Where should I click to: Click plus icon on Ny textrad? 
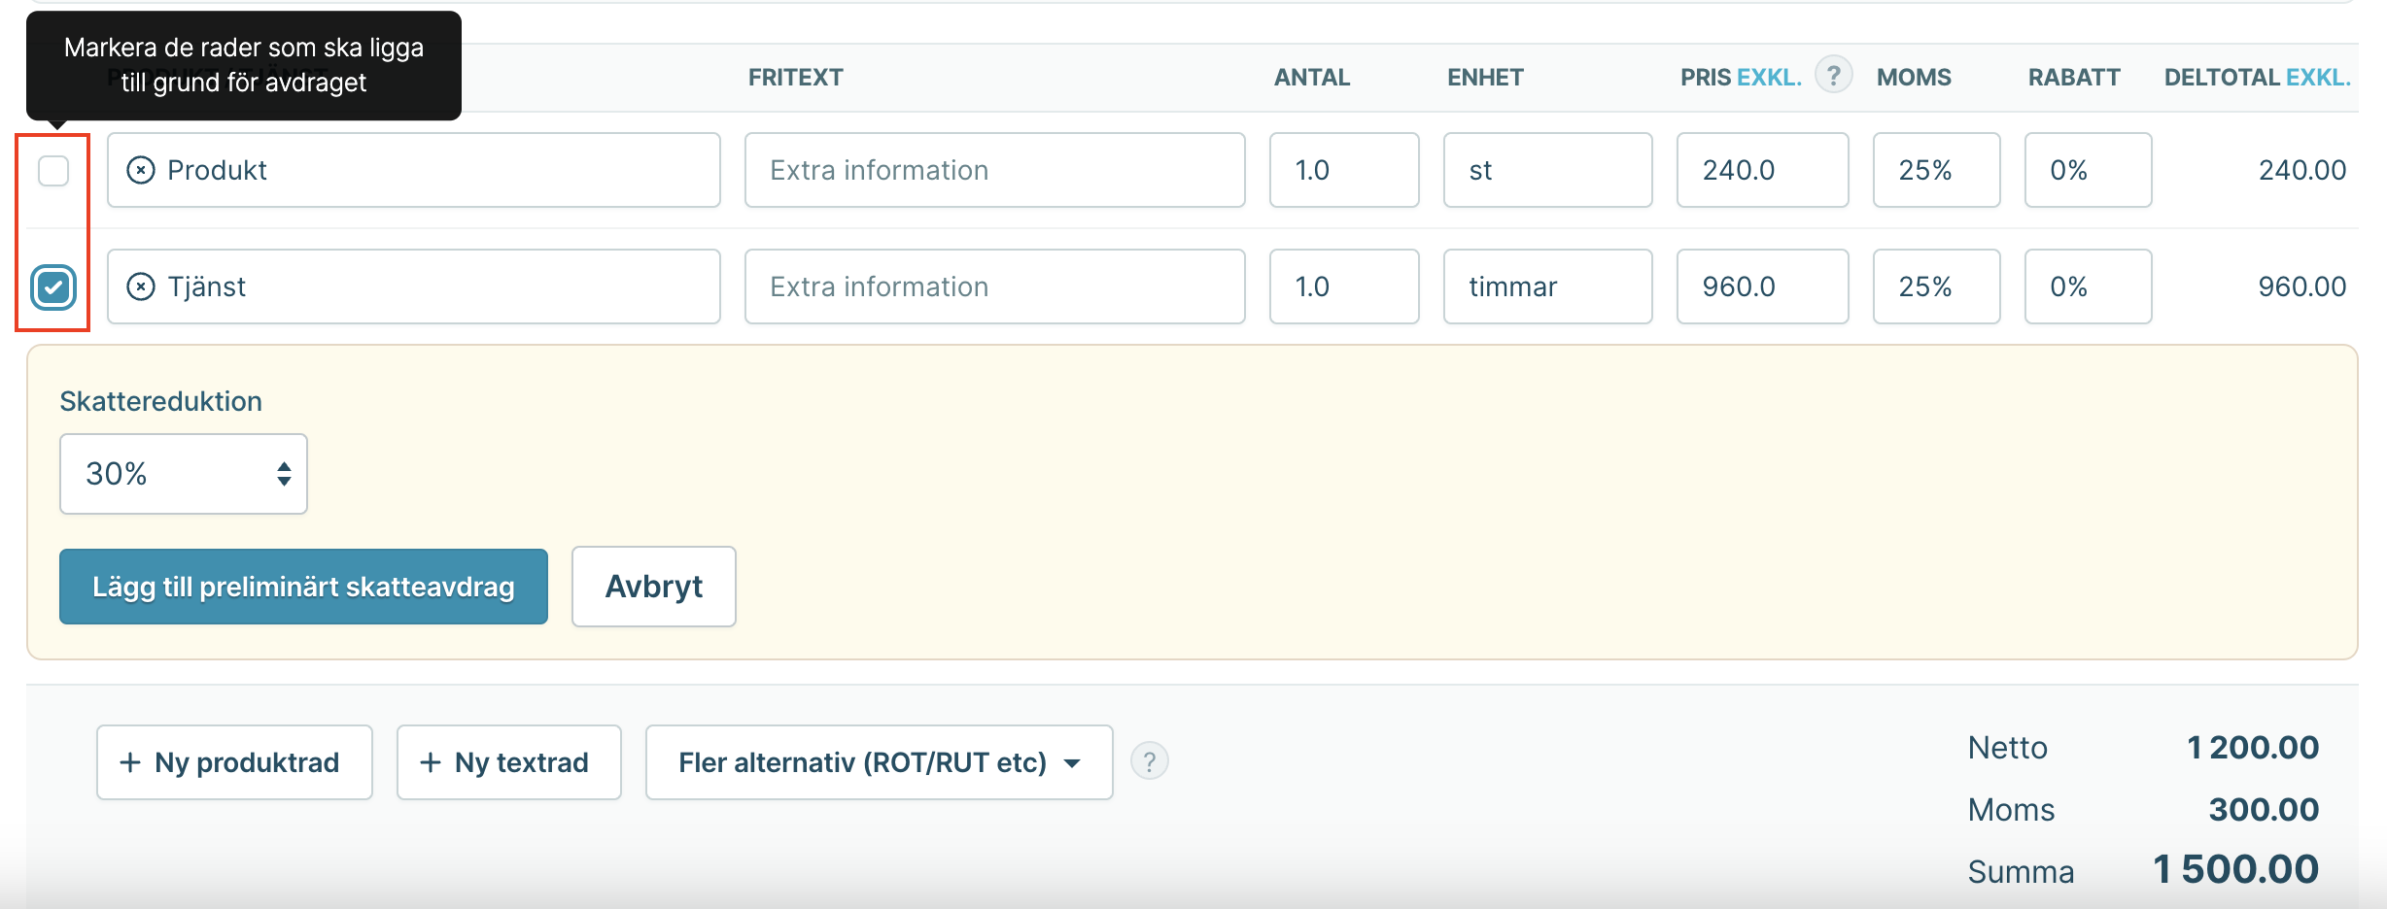click(x=431, y=762)
